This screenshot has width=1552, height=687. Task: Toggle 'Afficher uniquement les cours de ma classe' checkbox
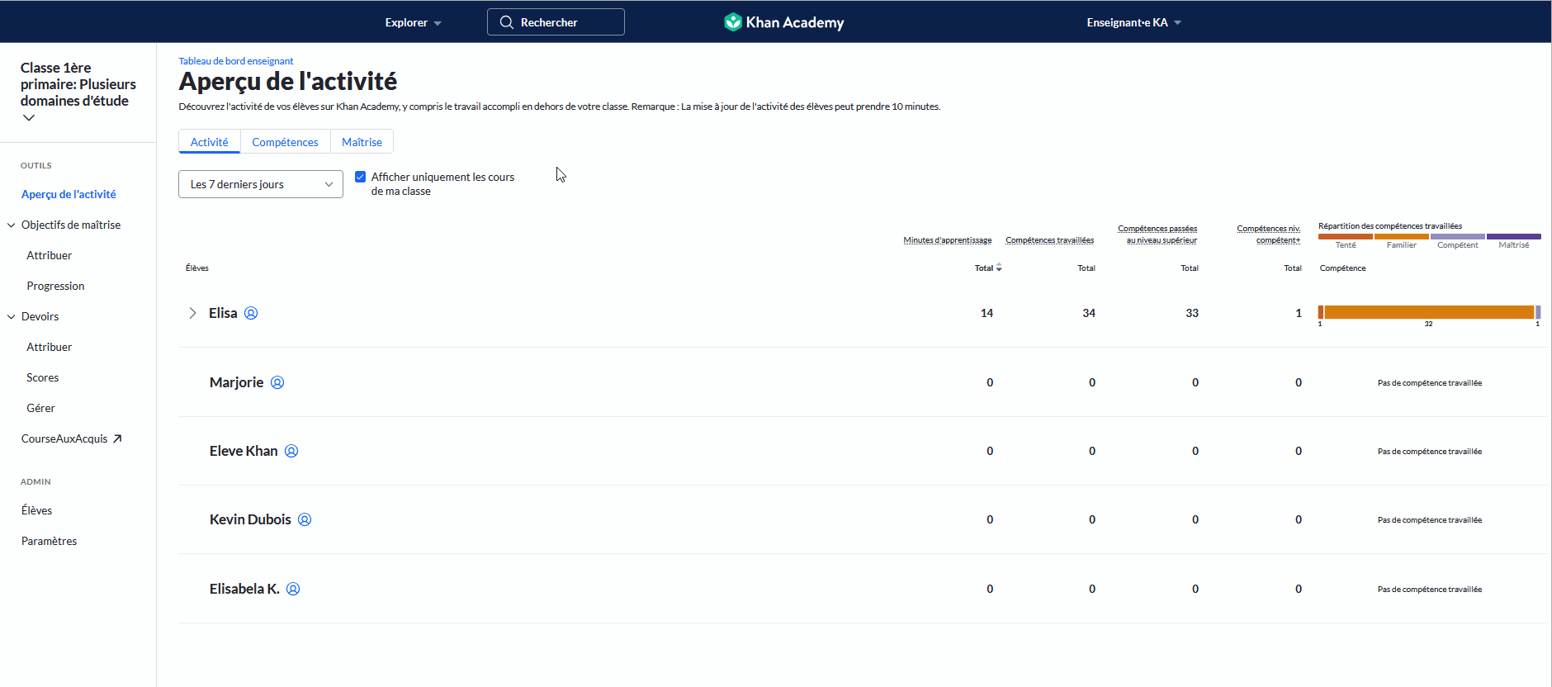tap(360, 177)
